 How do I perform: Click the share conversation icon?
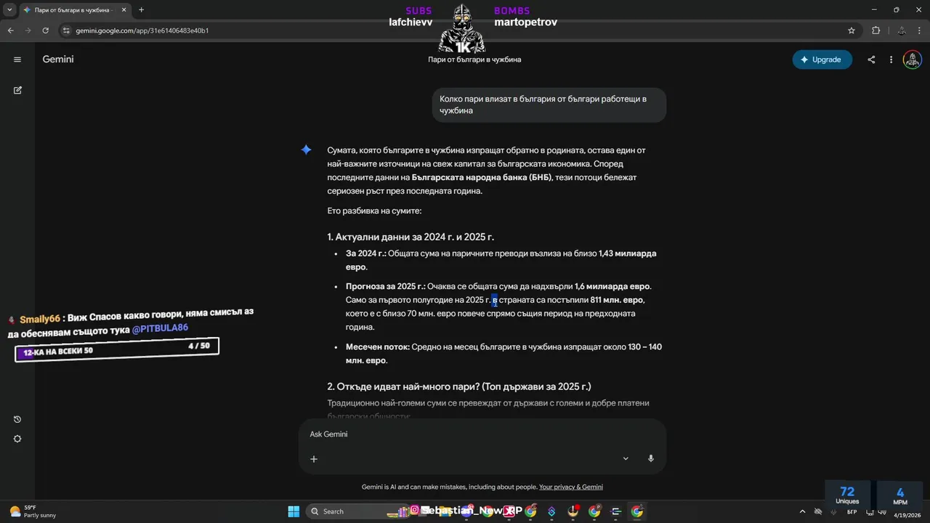(x=871, y=60)
